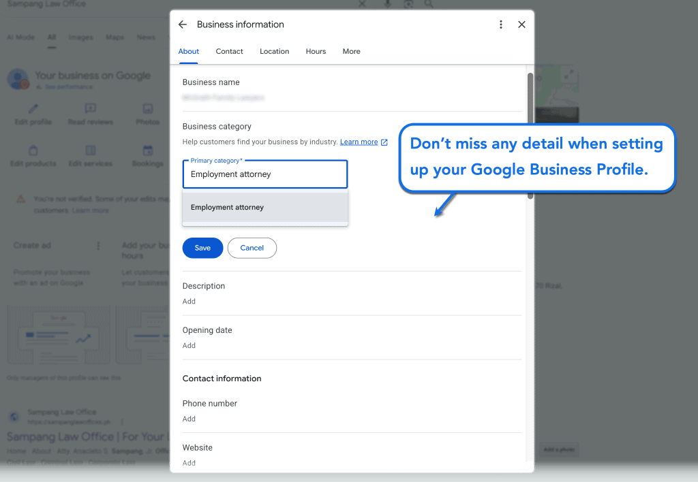Open the More tab
The width and height of the screenshot is (698, 482).
coord(351,52)
